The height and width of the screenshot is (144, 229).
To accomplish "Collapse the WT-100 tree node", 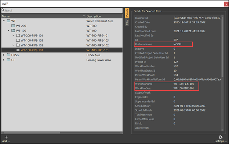I will (8, 31).
